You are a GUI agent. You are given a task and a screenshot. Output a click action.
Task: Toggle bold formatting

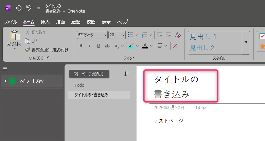81,45
